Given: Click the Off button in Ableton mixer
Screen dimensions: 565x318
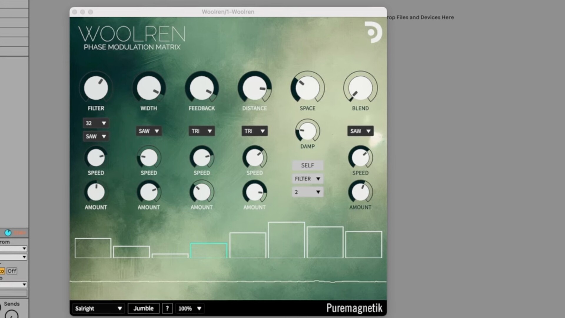Looking at the screenshot, I should pos(12,271).
